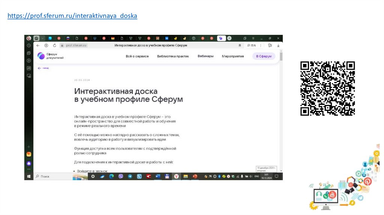Open the 'Всё о сервисе' menu item
Viewport: 384px width, 215px height.
point(137,56)
